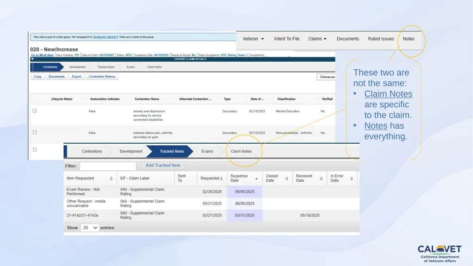Click Lifecycle Status column header

(x=61, y=99)
